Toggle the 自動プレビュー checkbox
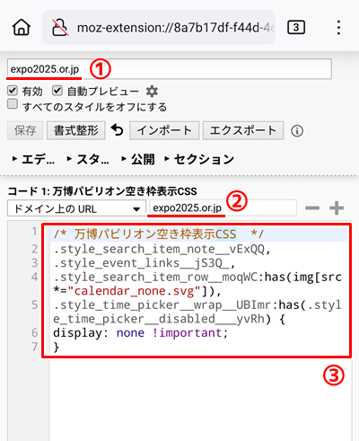The width and height of the screenshot is (359, 441). (x=57, y=91)
